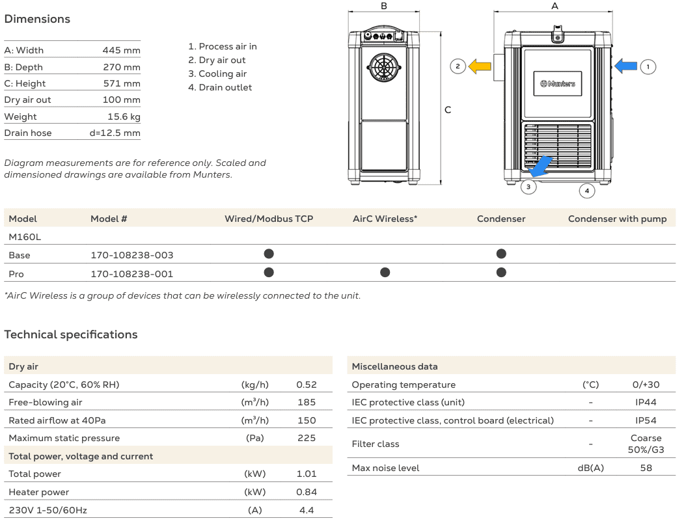Click the Base row Wired/Modbus TCP dot
Image resolution: width=686 pixels, height=527 pixels.
tap(269, 254)
